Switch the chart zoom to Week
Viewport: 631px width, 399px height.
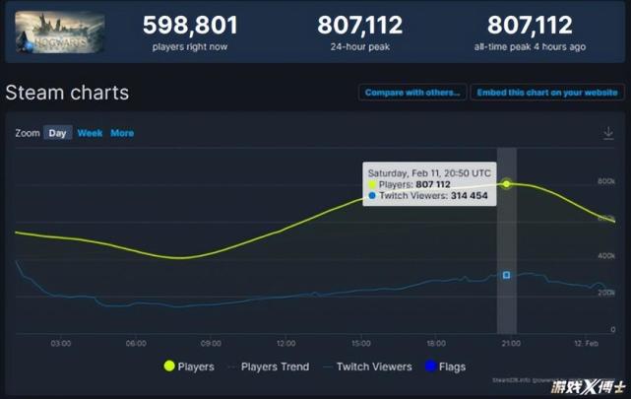click(x=90, y=133)
